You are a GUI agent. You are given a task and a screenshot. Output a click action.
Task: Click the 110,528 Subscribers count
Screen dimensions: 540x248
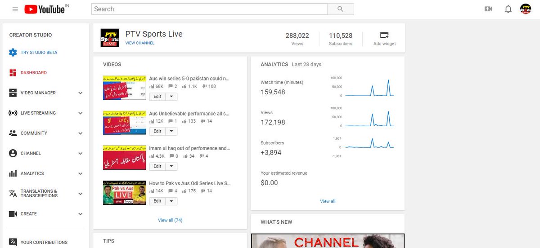(x=341, y=35)
